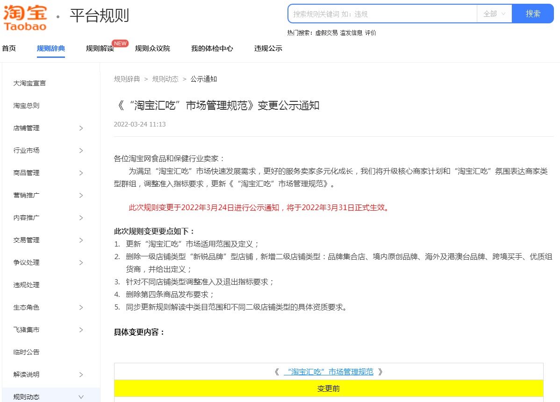
Task: Click list item 删除第四条商品发布要求
Action: tap(170, 295)
